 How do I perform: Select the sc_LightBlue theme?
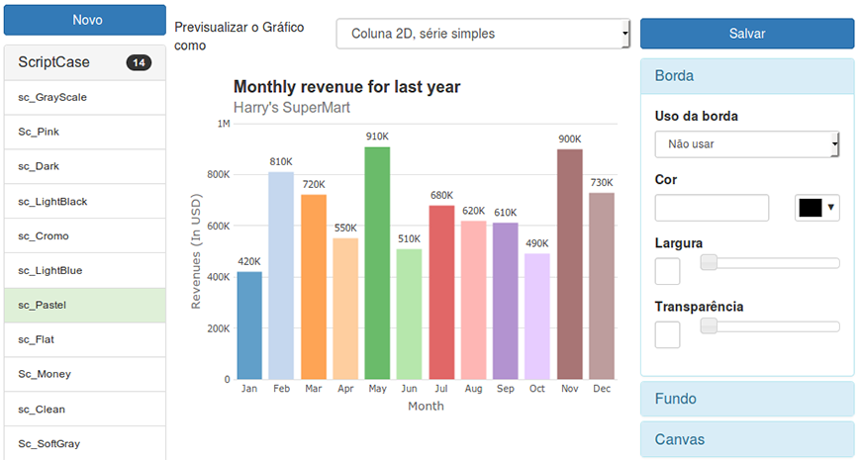[85, 271]
